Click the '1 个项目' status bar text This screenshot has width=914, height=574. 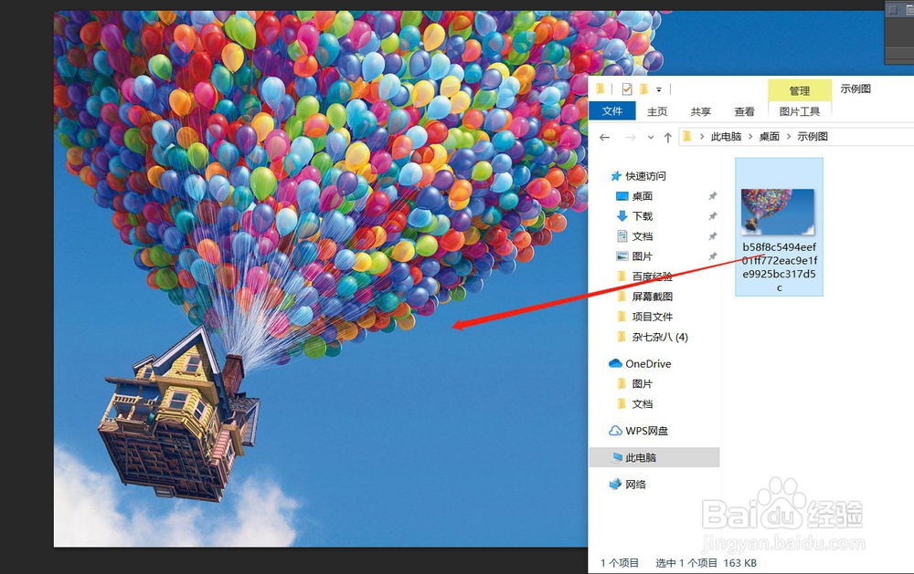(620, 563)
